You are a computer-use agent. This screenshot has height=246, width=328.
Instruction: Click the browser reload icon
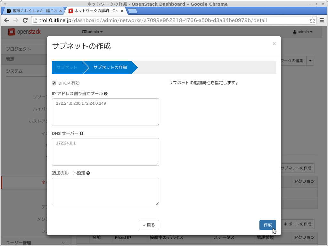[25, 20]
